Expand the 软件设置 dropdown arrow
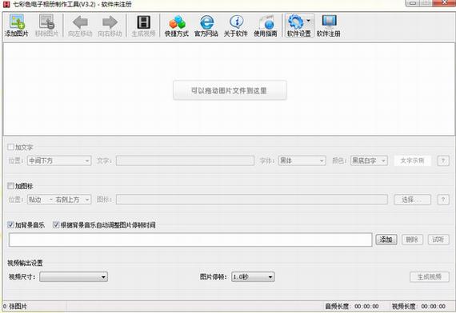The image size is (456, 313). (x=309, y=21)
